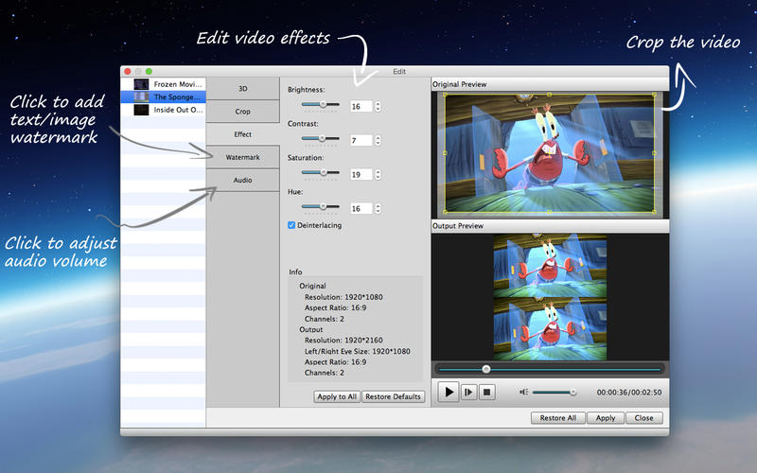Click the Hue stepper arrows

(378, 208)
